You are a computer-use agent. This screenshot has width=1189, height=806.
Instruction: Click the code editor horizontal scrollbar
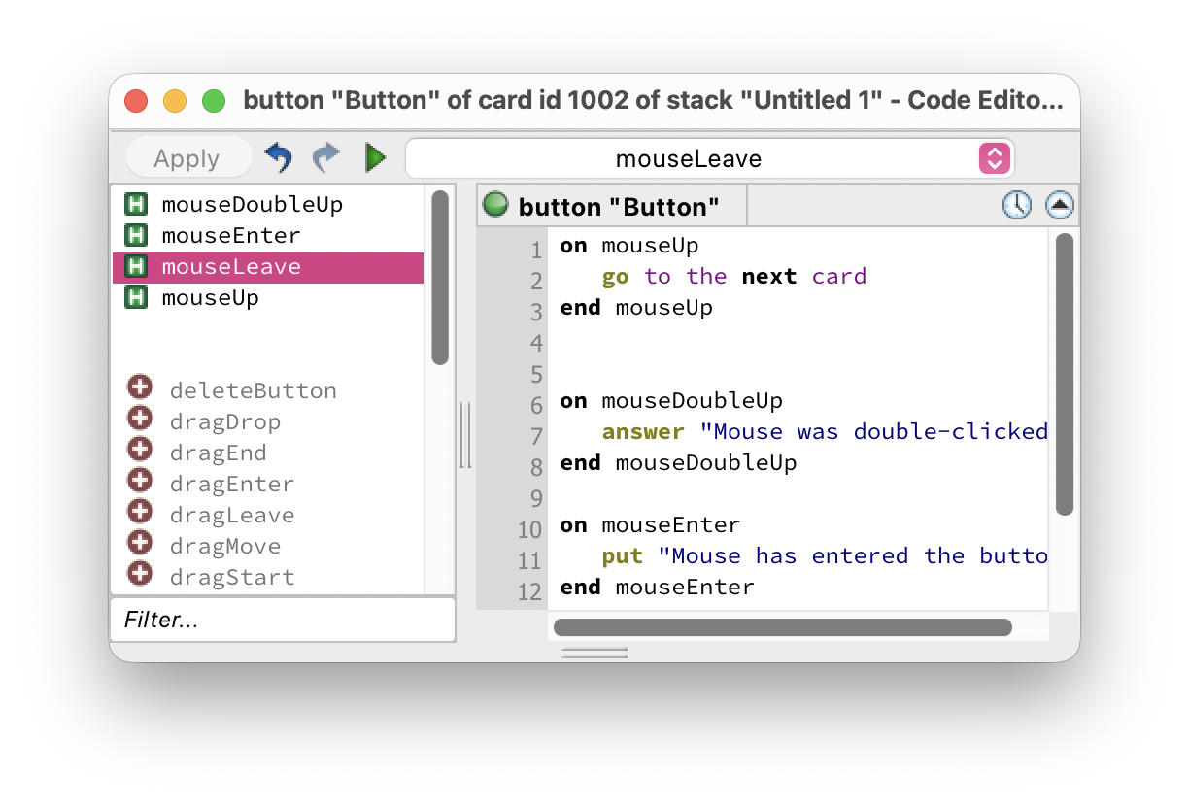783,627
